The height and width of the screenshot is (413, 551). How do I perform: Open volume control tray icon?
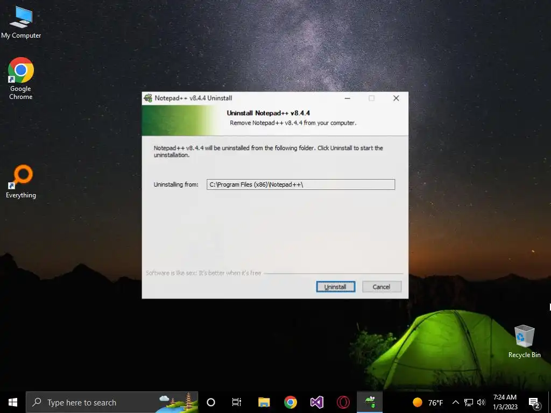[481, 402]
